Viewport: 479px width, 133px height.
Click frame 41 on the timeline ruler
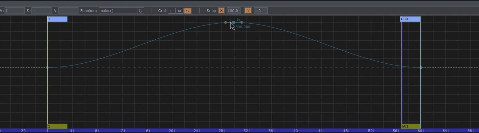point(72,131)
